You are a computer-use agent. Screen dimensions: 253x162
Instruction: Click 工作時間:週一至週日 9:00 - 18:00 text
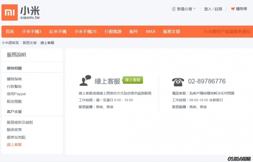point(106,100)
